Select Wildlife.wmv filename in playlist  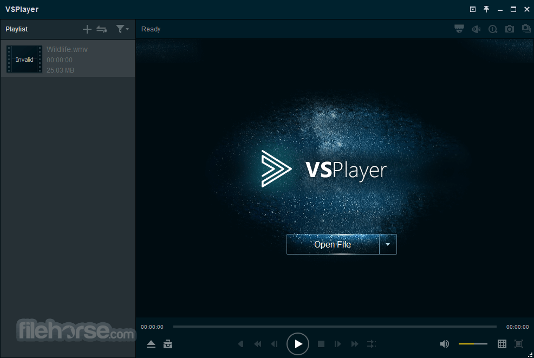tap(67, 49)
